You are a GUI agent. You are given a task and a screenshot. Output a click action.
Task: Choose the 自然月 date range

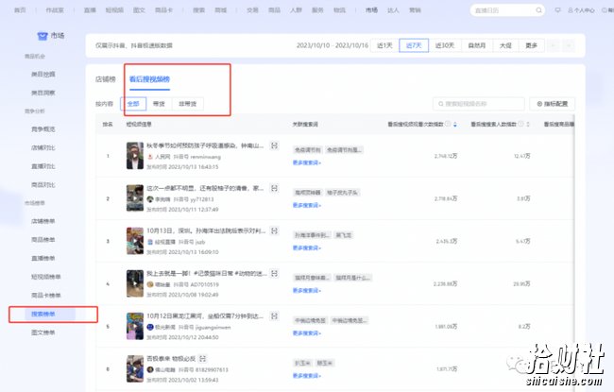(x=477, y=45)
